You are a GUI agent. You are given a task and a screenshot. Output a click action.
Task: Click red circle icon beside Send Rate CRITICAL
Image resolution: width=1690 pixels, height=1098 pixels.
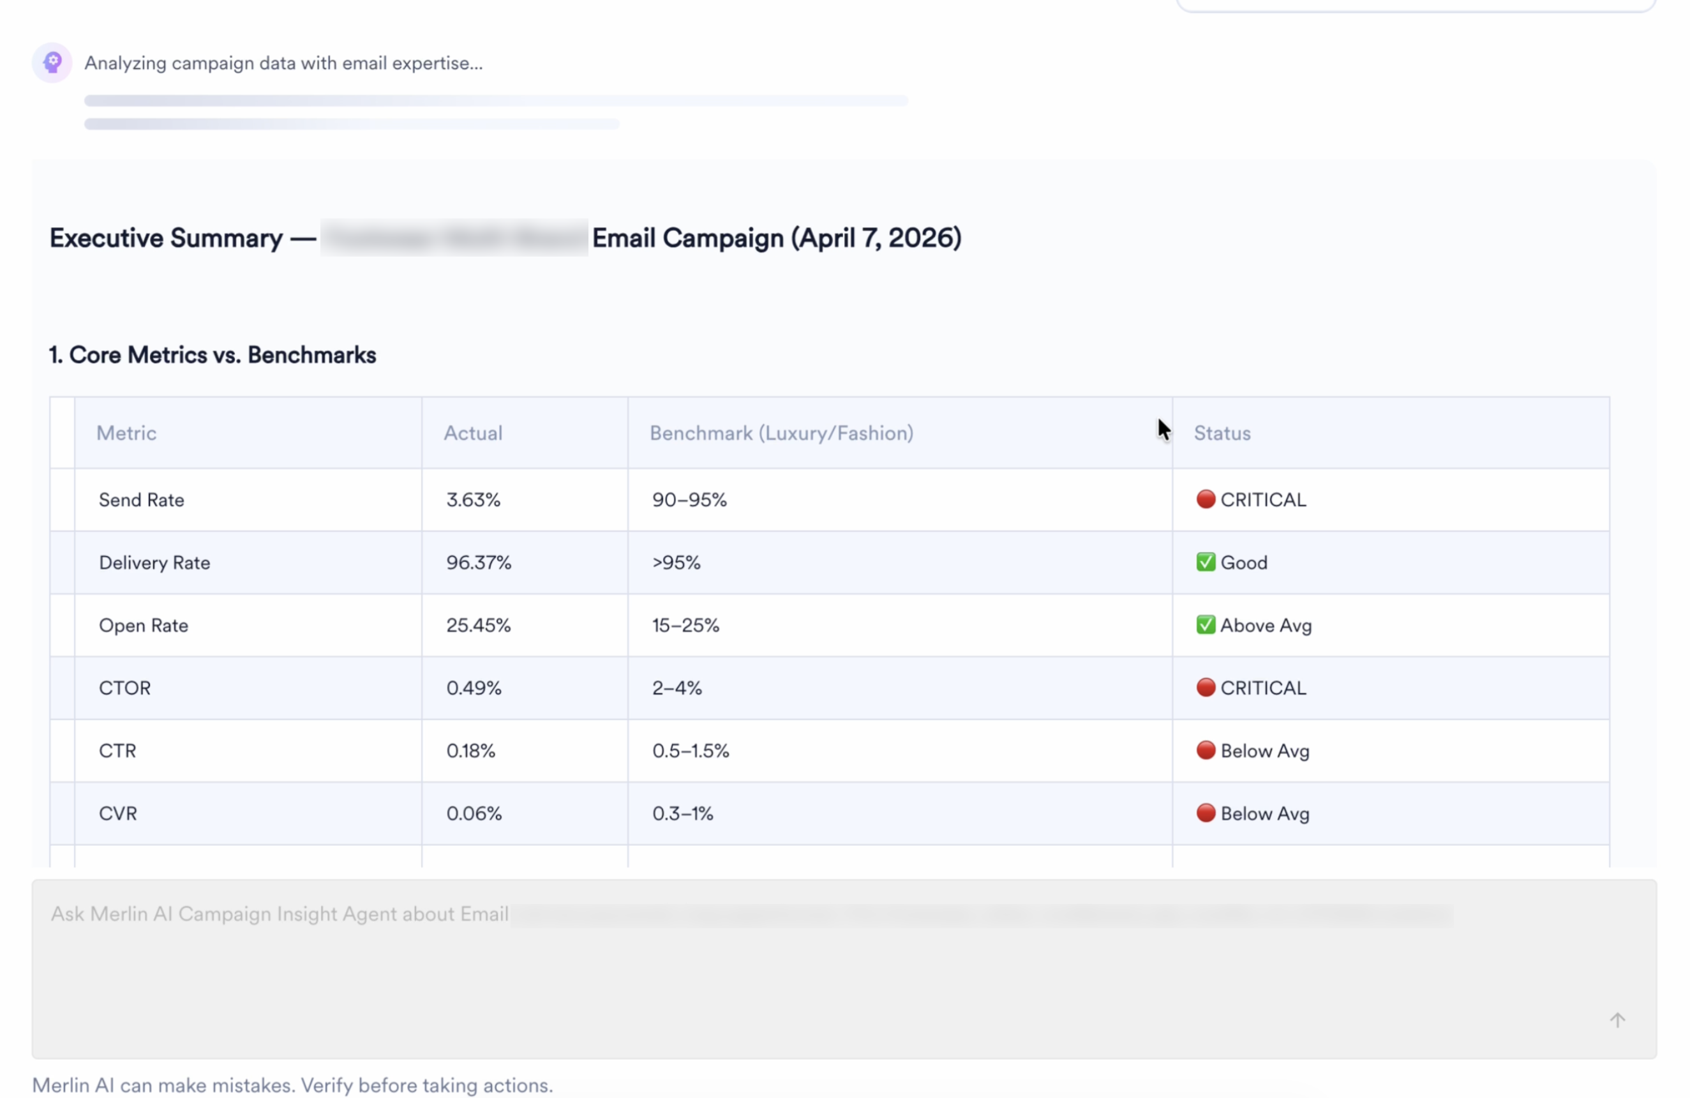1205,499
